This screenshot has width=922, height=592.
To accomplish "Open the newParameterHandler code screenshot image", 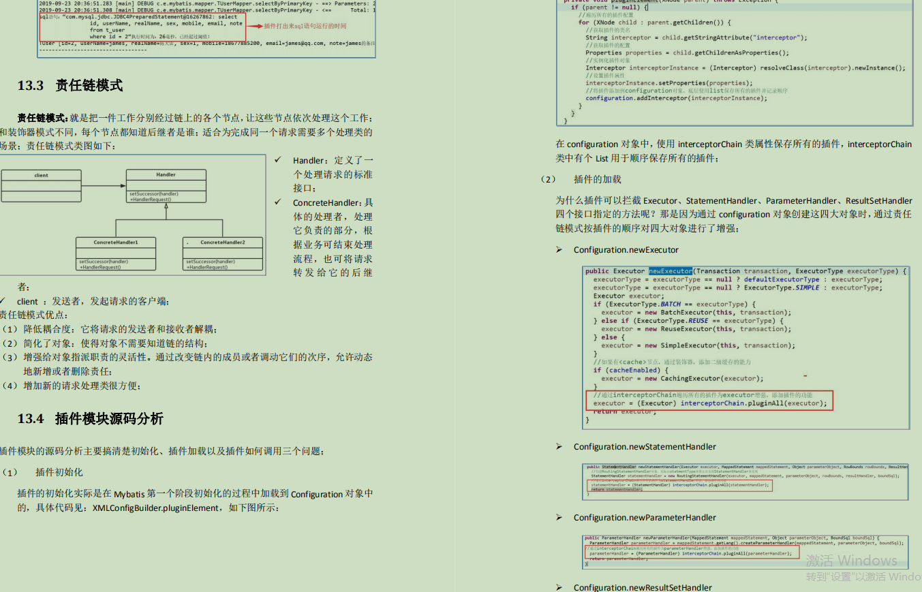I will pyautogui.click(x=745, y=552).
